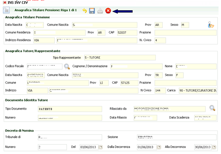Screen dimensions: 221x154
Task: Click the Data Rilascio field
Action: point(145,118)
